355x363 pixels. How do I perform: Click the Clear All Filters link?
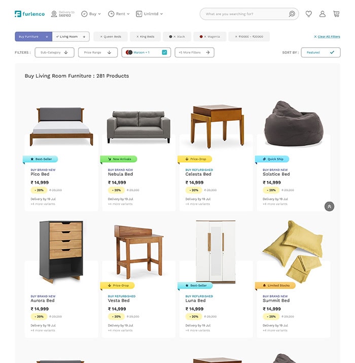coord(327,37)
